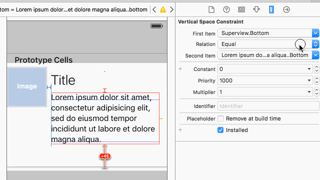Select the +45 vertical constraint badge

point(105,156)
